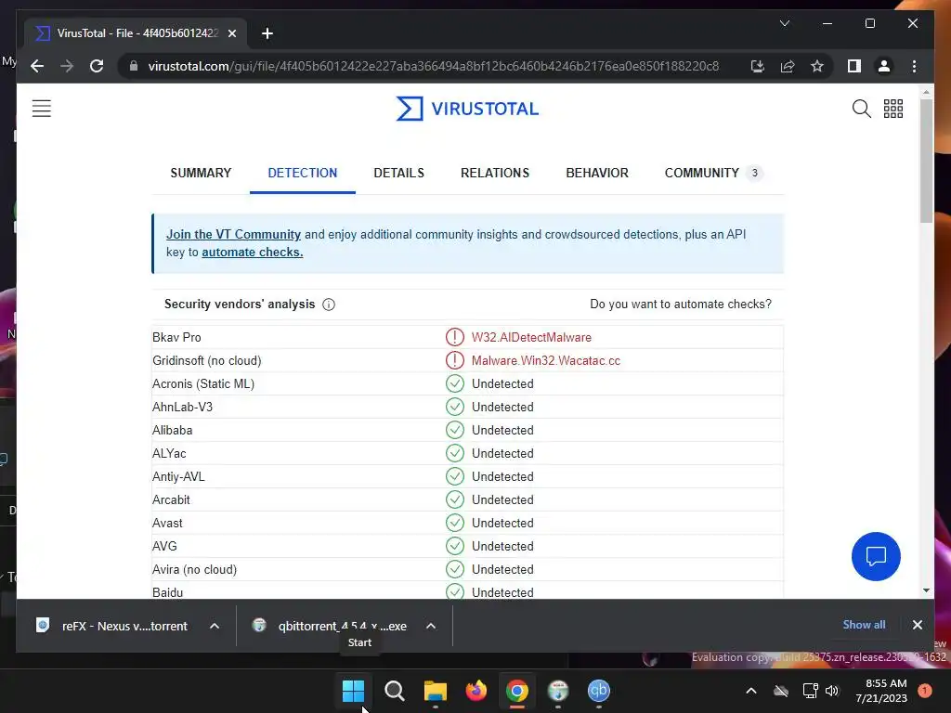The height and width of the screenshot is (713, 951).
Task: Click the Acronis undetected check icon
Action: click(x=455, y=383)
